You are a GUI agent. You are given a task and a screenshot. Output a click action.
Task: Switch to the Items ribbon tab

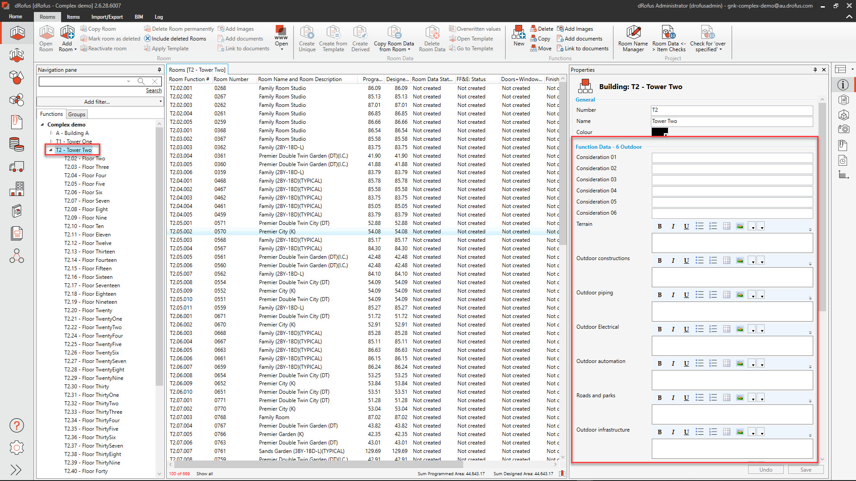[73, 17]
